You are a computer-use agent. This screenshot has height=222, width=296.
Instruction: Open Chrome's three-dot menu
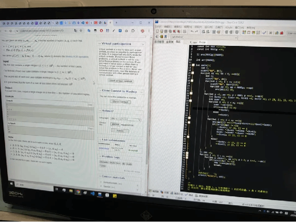[x=149, y=31]
